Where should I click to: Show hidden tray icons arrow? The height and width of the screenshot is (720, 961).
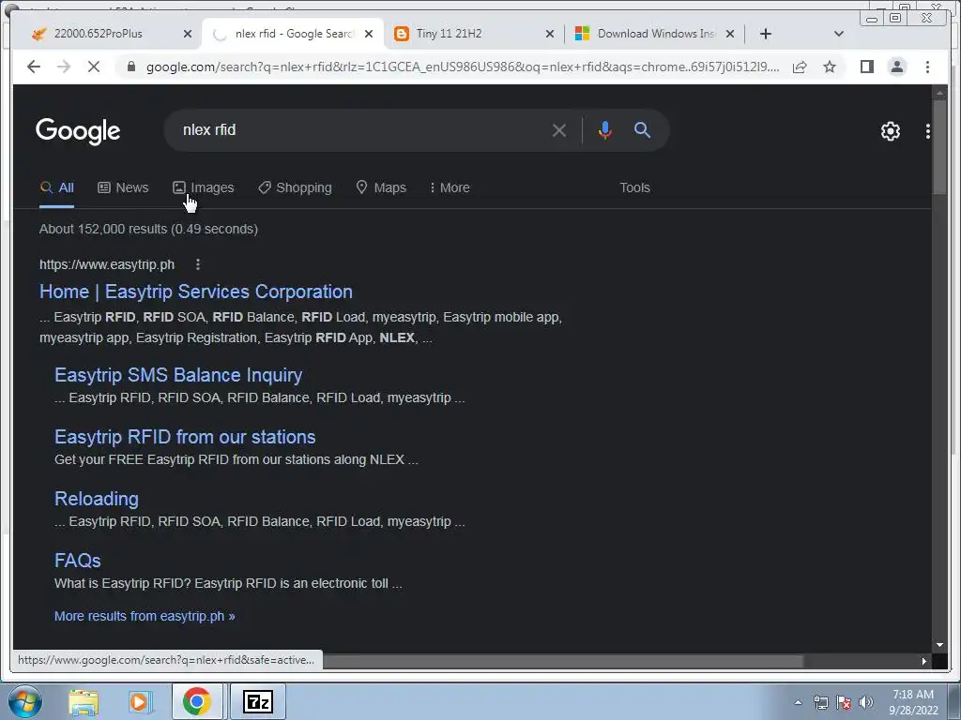798,702
